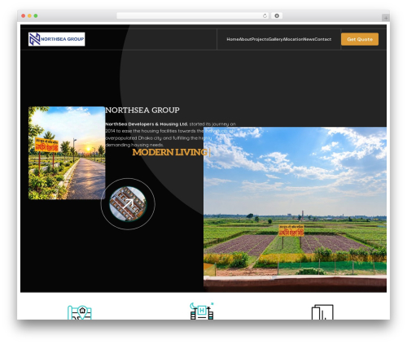Click the large green fields photo
Screen dimensions: 407x344
point(295,209)
